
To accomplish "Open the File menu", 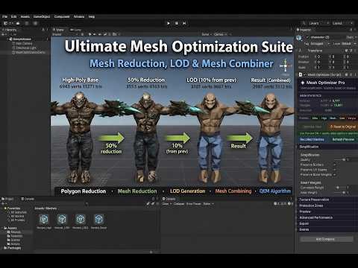I will [x=4, y=16].
